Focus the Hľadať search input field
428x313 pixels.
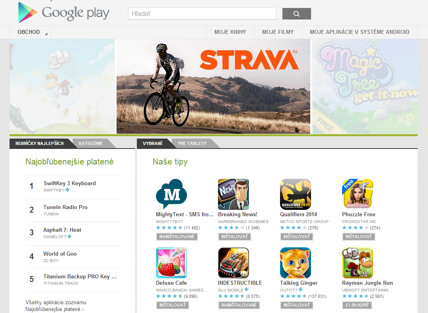pyautogui.click(x=202, y=14)
